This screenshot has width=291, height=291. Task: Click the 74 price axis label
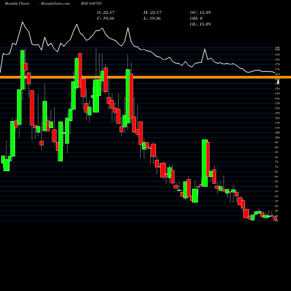(276, 167)
